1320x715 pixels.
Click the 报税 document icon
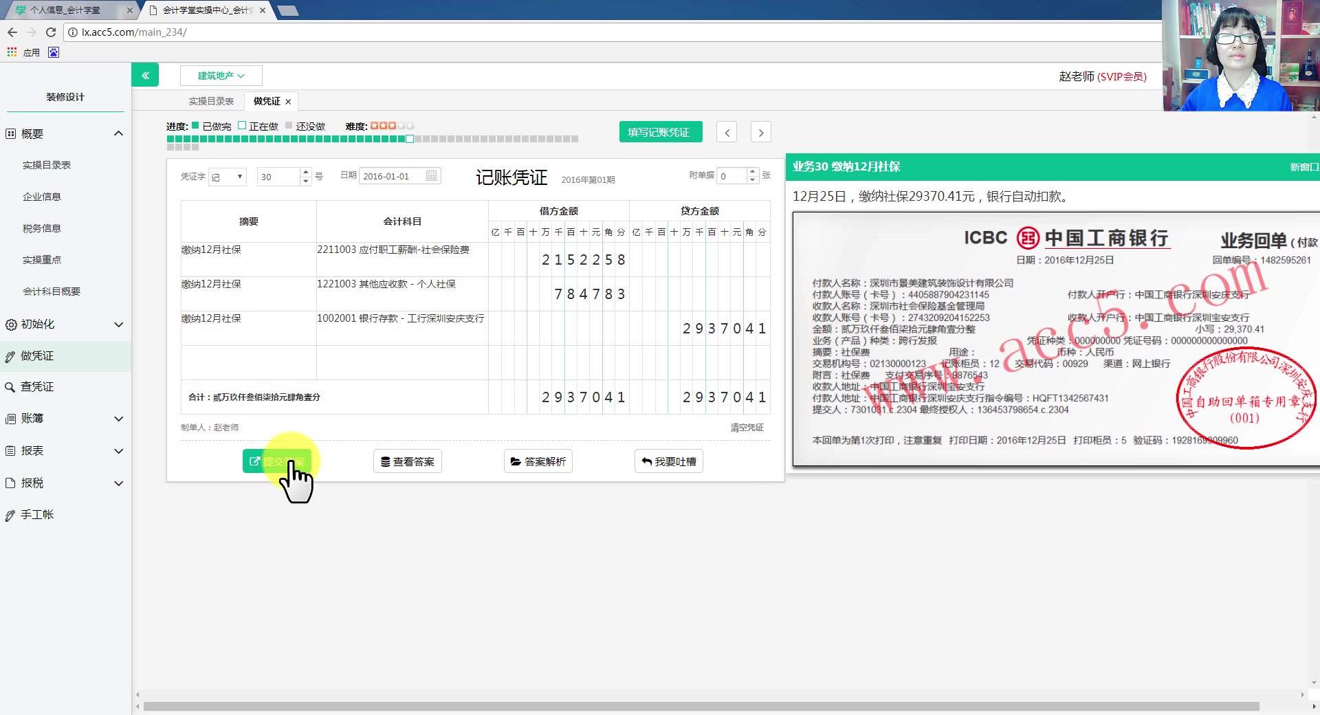click(10, 483)
